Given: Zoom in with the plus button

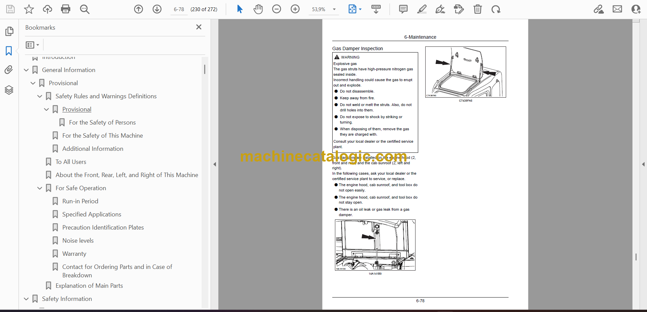Looking at the screenshot, I should 295,9.
